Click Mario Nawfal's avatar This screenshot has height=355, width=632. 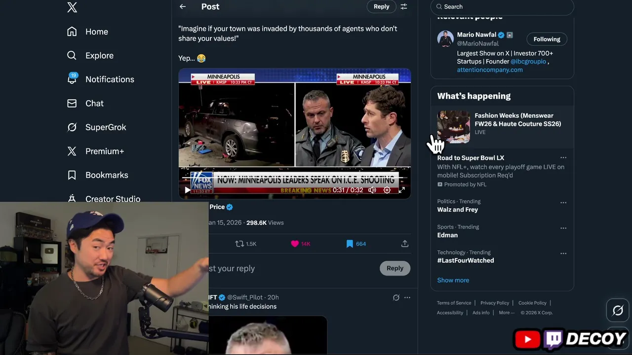445,39
